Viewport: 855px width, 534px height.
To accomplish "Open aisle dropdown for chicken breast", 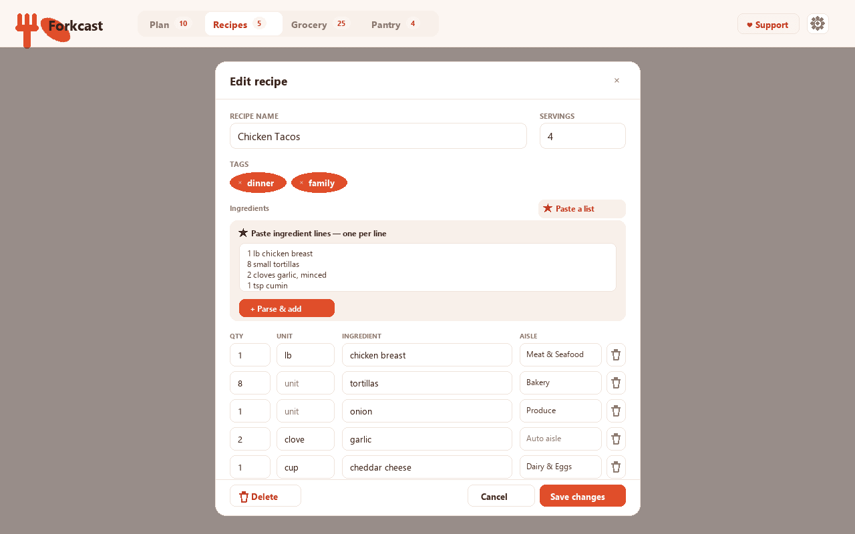I will tap(560, 354).
